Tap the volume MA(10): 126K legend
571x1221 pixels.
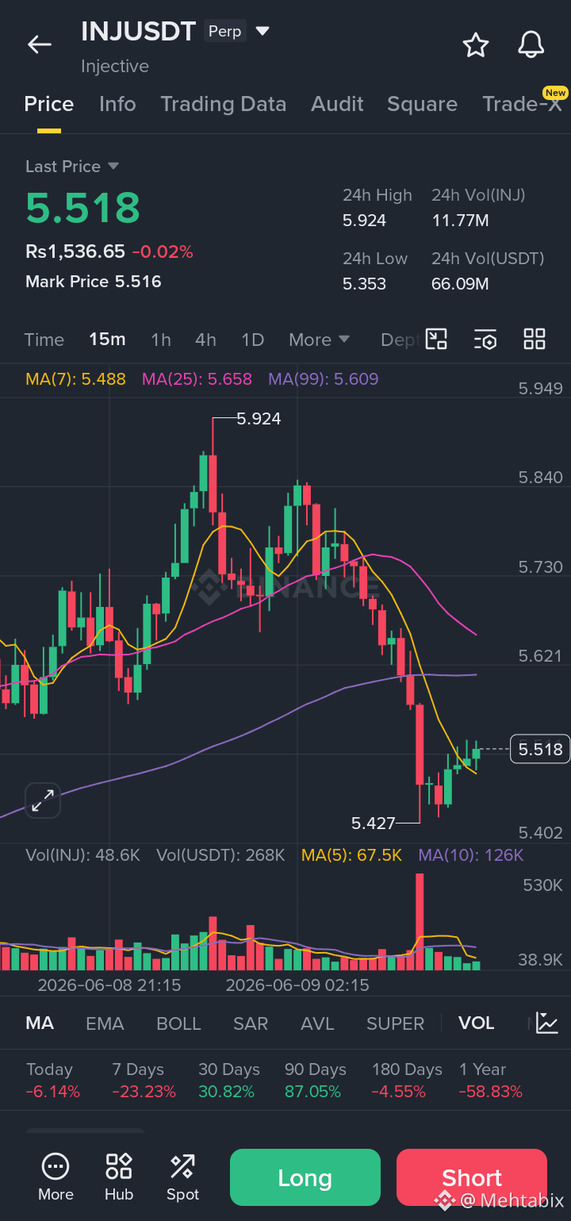pos(471,855)
